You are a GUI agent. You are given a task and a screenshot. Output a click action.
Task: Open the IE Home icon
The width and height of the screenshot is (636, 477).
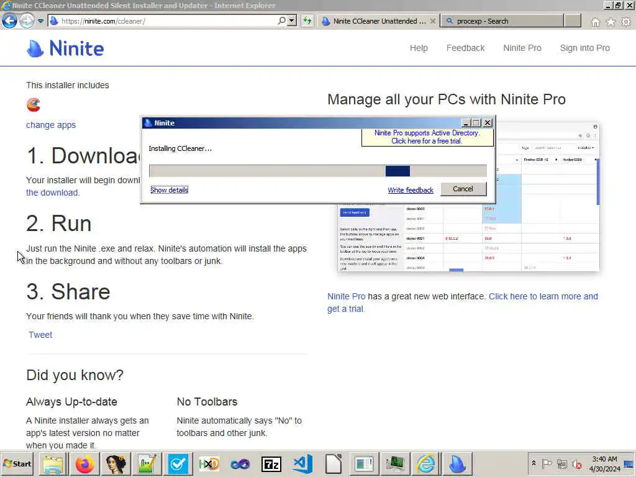(x=595, y=22)
